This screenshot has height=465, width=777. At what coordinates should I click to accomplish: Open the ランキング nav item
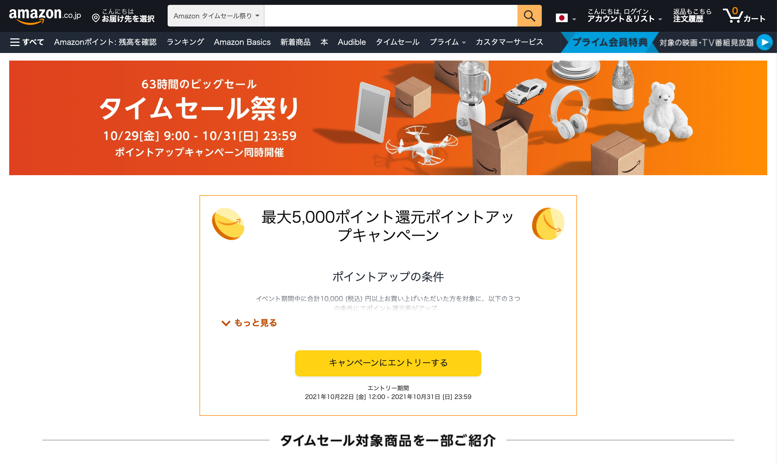[x=185, y=42]
